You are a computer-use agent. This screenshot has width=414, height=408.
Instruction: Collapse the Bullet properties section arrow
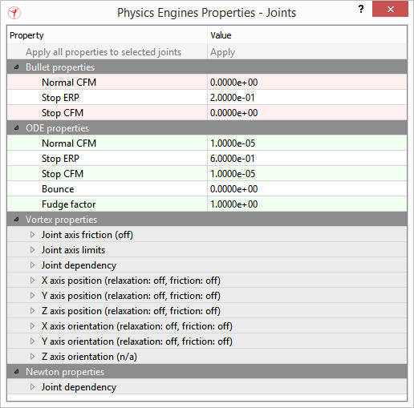tap(16, 67)
